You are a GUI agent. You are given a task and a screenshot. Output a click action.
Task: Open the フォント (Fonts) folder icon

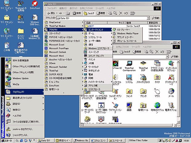[x=129, y=92]
